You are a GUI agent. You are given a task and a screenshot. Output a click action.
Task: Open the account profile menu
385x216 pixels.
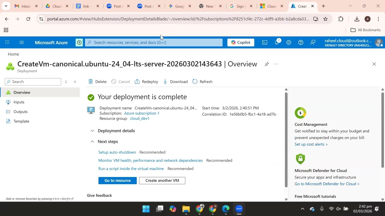(354, 43)
